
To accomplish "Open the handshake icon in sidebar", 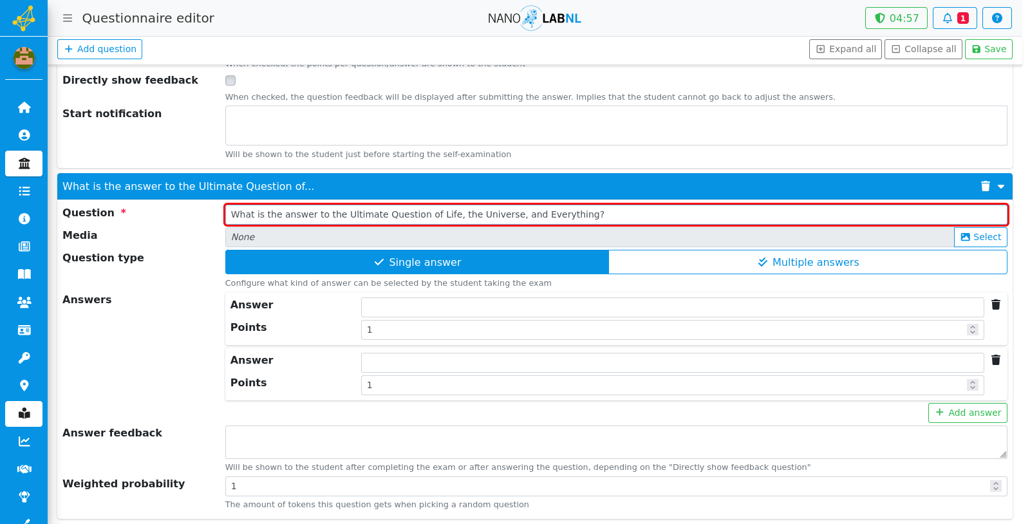I will coord(24,469).
